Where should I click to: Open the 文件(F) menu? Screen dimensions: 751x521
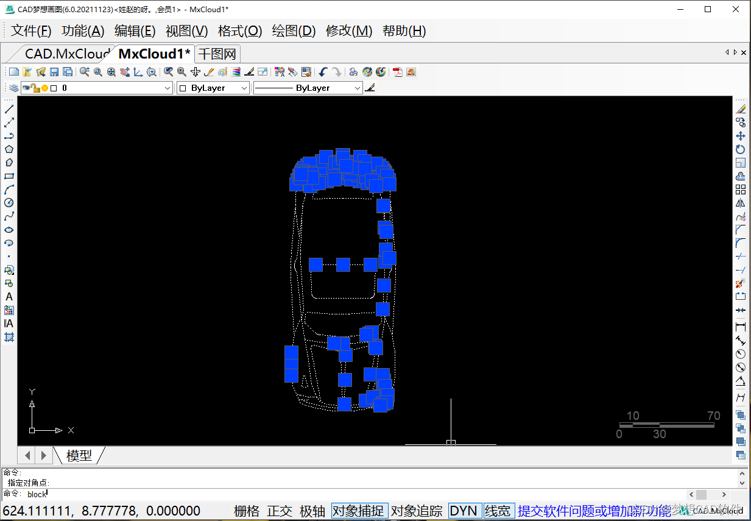tap(32, 31)
